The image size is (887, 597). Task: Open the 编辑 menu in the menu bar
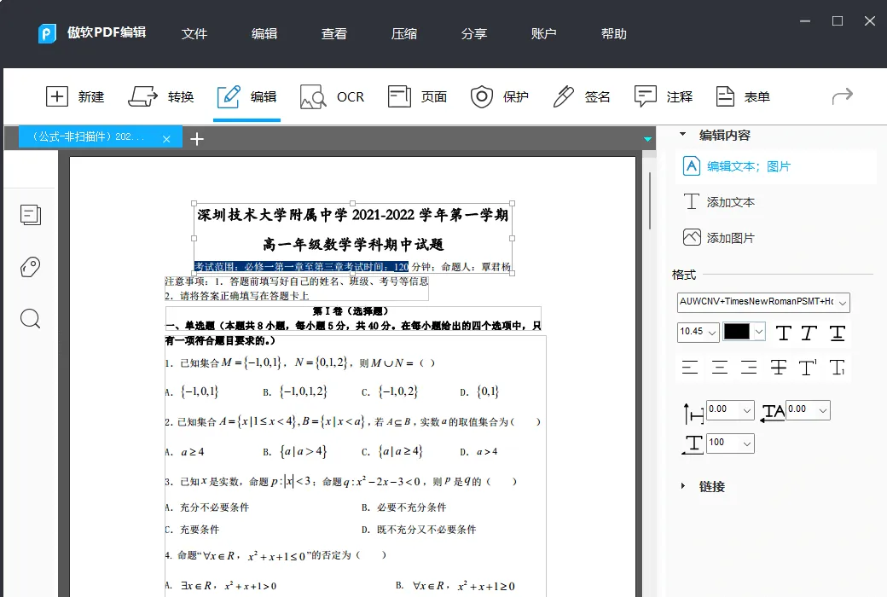click(264, 33)
